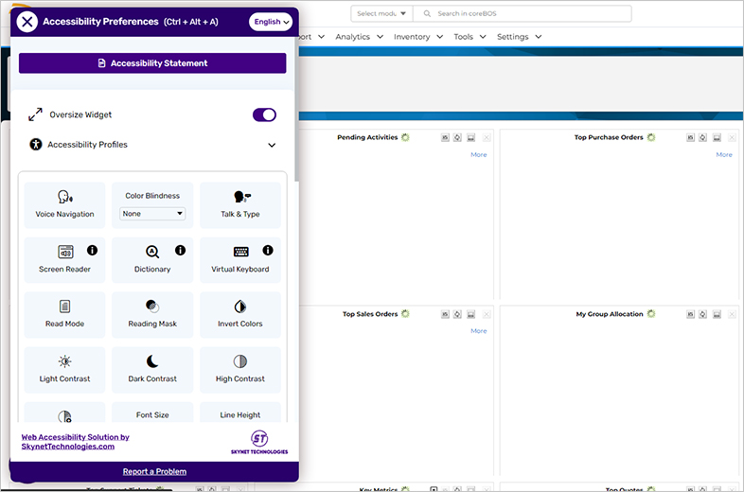Screen dimensions: 744x492
Task: Click More in Top Purchase Orders widget
Action: (x=723, y=154)
